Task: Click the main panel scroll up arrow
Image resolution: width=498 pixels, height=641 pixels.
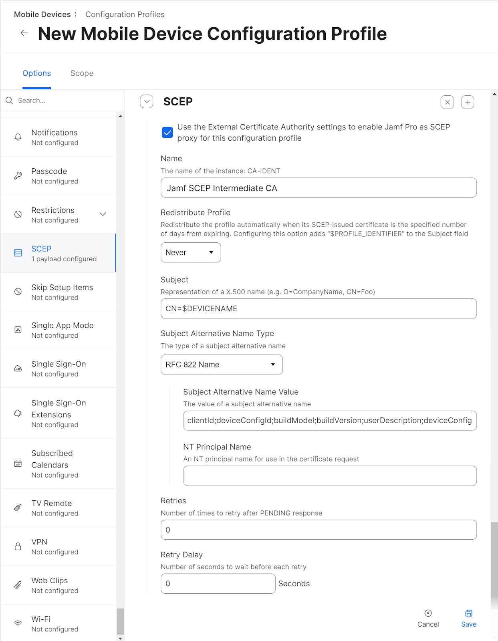Action: click(x=494, y=94)
